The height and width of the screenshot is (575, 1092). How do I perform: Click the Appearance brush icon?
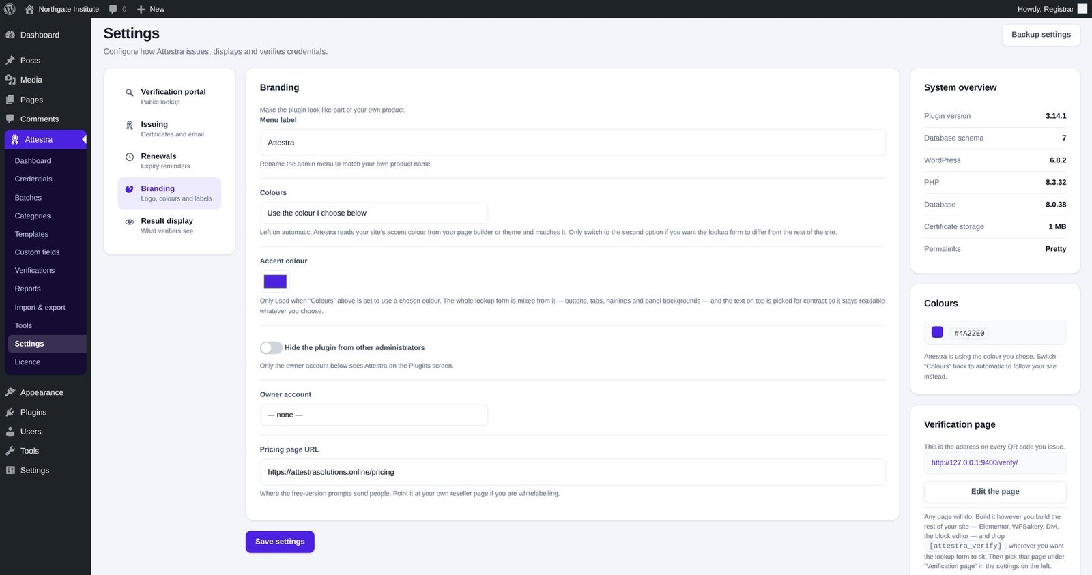(10, 392)
